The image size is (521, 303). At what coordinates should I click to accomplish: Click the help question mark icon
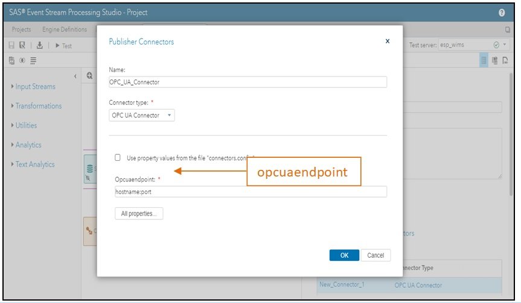coord(502,12)
